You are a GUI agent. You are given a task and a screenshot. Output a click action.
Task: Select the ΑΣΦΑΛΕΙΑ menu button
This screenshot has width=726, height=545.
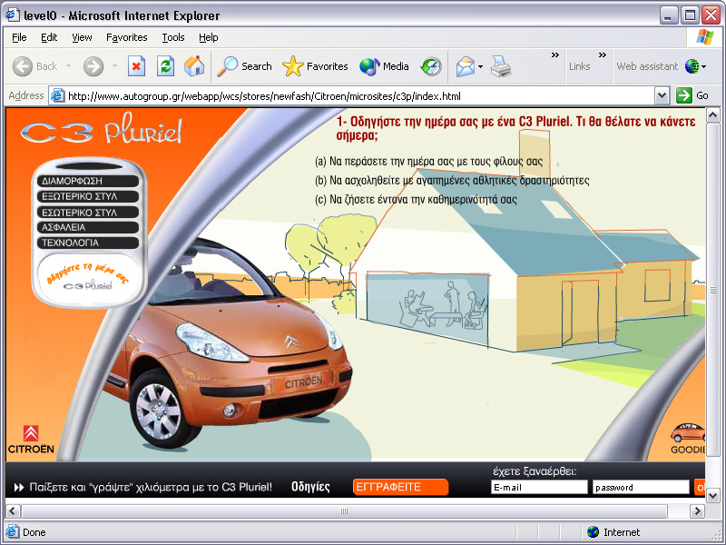click(88, 228)
